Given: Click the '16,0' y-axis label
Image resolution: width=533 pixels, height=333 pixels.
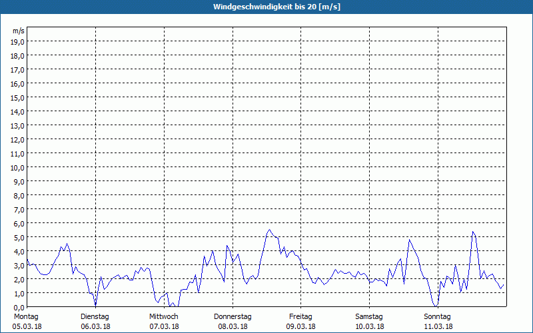Looking at the screenshot, I should tap(17, 84).
